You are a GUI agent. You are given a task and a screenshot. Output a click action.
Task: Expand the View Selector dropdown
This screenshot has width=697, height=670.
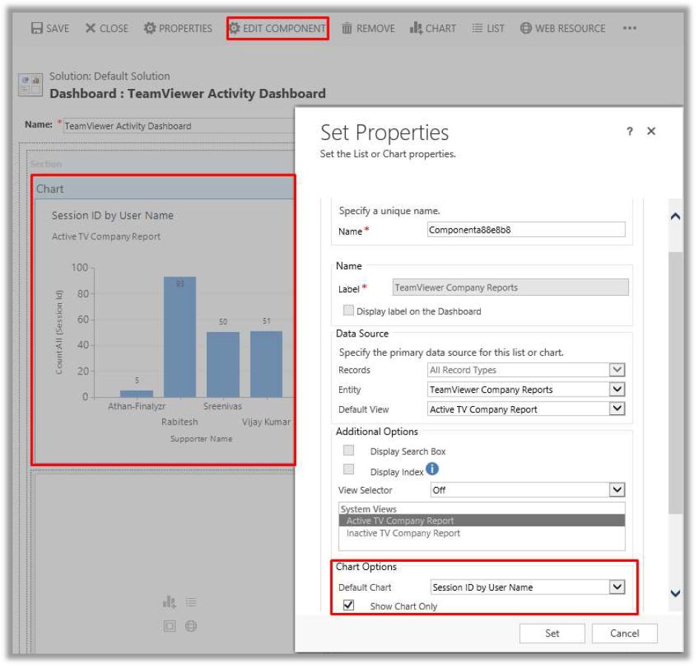pos(617,490)
